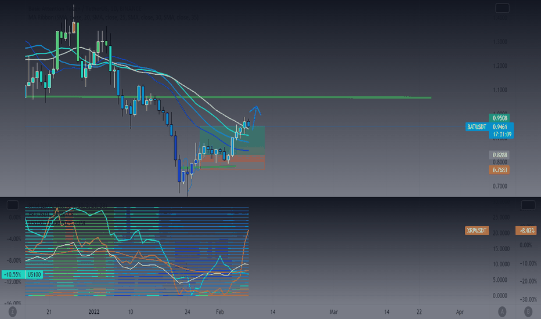Viewport: 541px width, 319px height.
Task: Click the 1.3000 value on price scale
Action: click(x=500, y=42)
